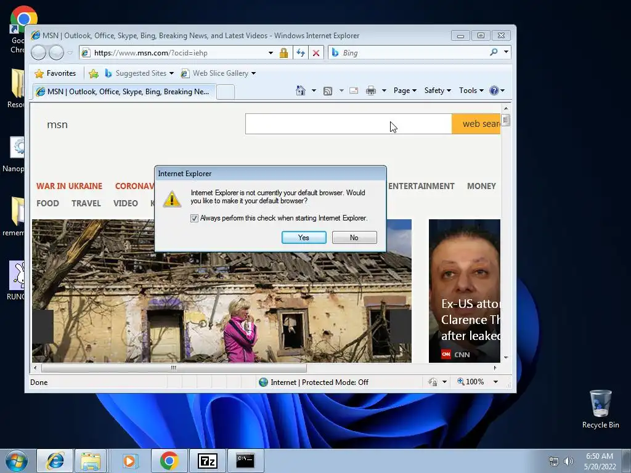Open Google Chrome from the taskbar
The width and height of the screenshot is (631, 473).
pyautogui.click(x=169, y=461)
